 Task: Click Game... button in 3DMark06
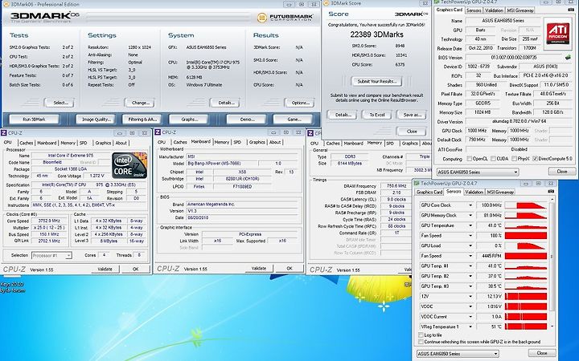(x=294, y=120)
